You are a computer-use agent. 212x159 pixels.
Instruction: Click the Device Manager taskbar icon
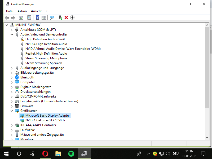pos(84,154)
